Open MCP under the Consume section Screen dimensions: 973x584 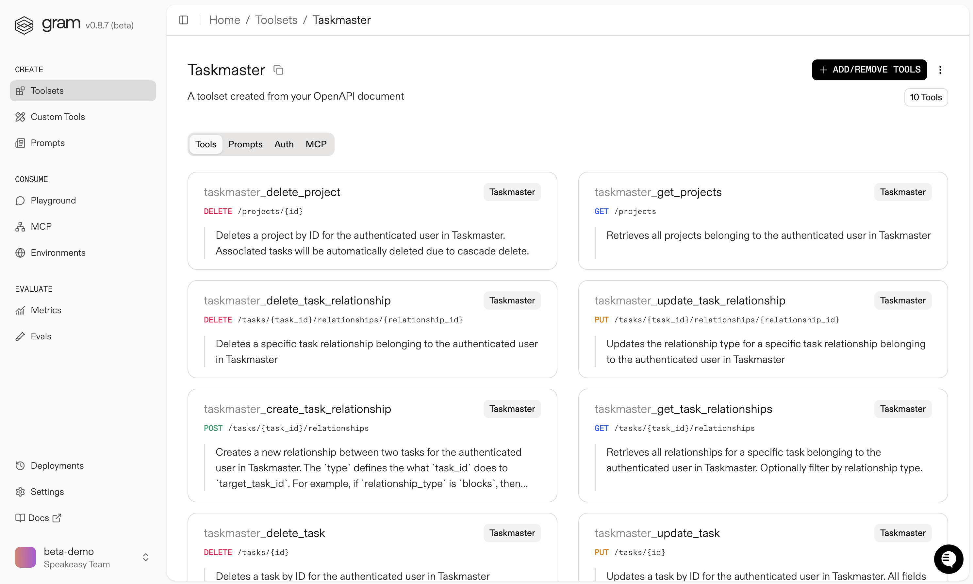41,227
